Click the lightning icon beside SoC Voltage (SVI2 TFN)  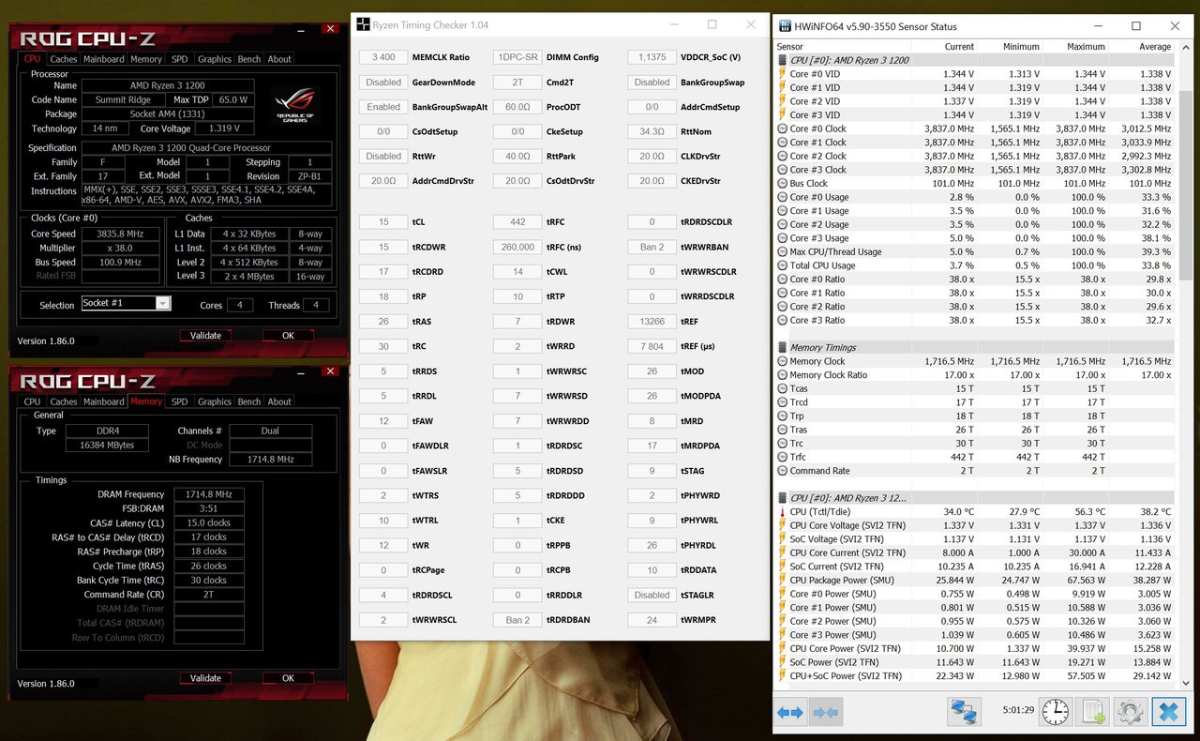tap(782, 539)
